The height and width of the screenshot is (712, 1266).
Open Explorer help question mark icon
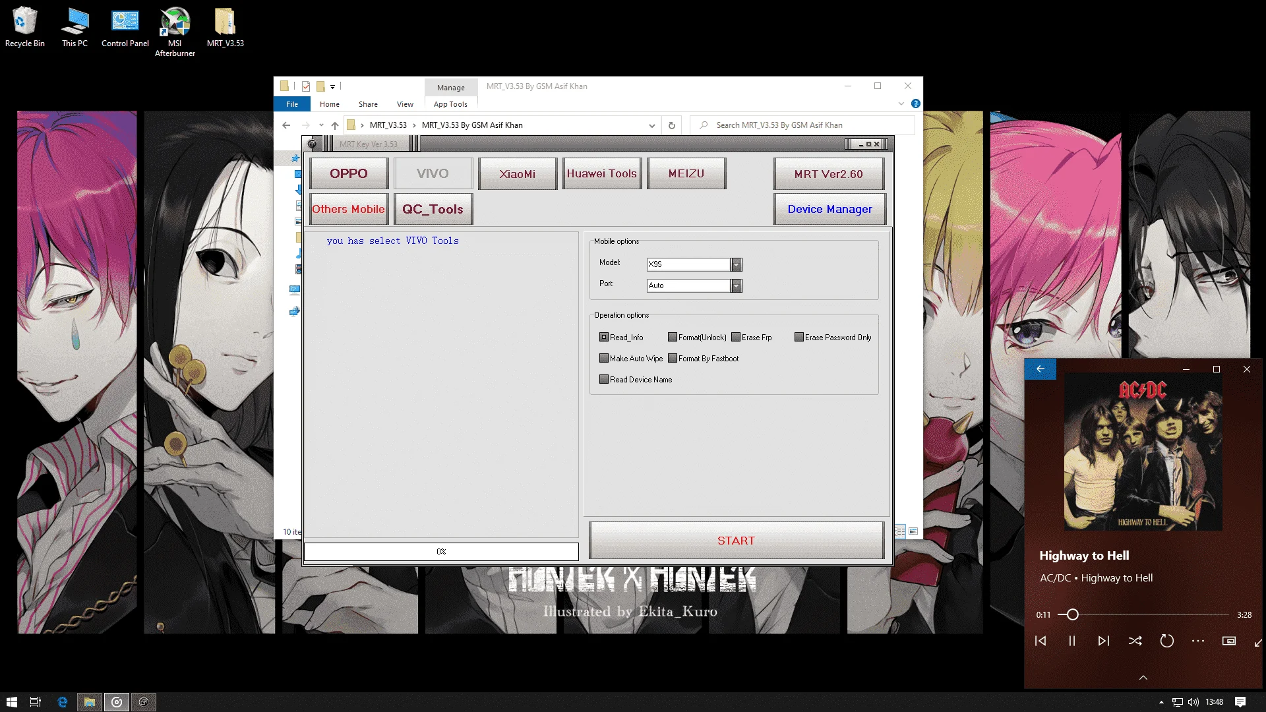[x=915, y=104]
